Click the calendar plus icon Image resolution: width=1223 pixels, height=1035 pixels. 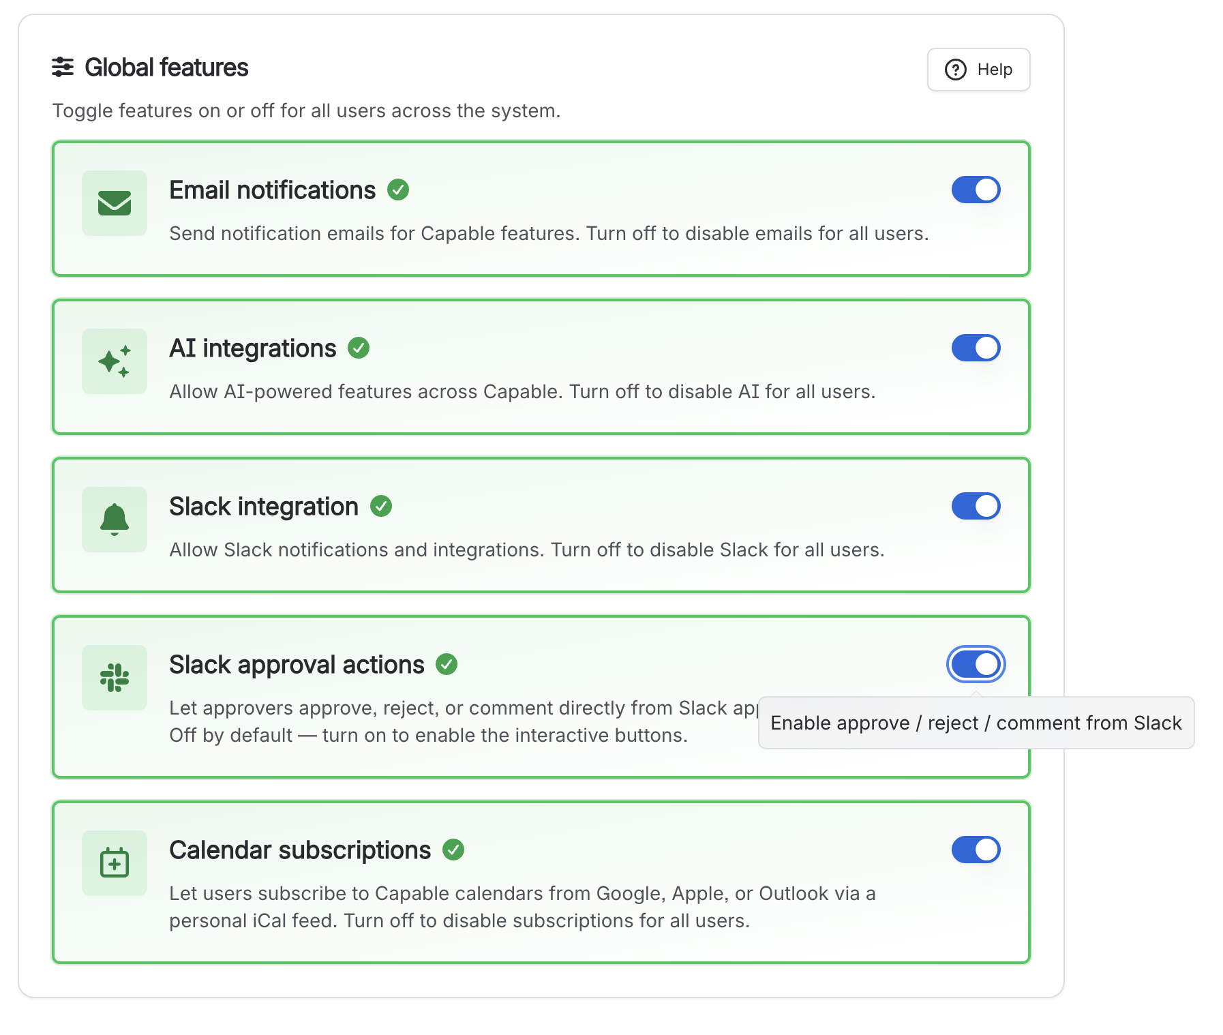click(x=115, y=862)
